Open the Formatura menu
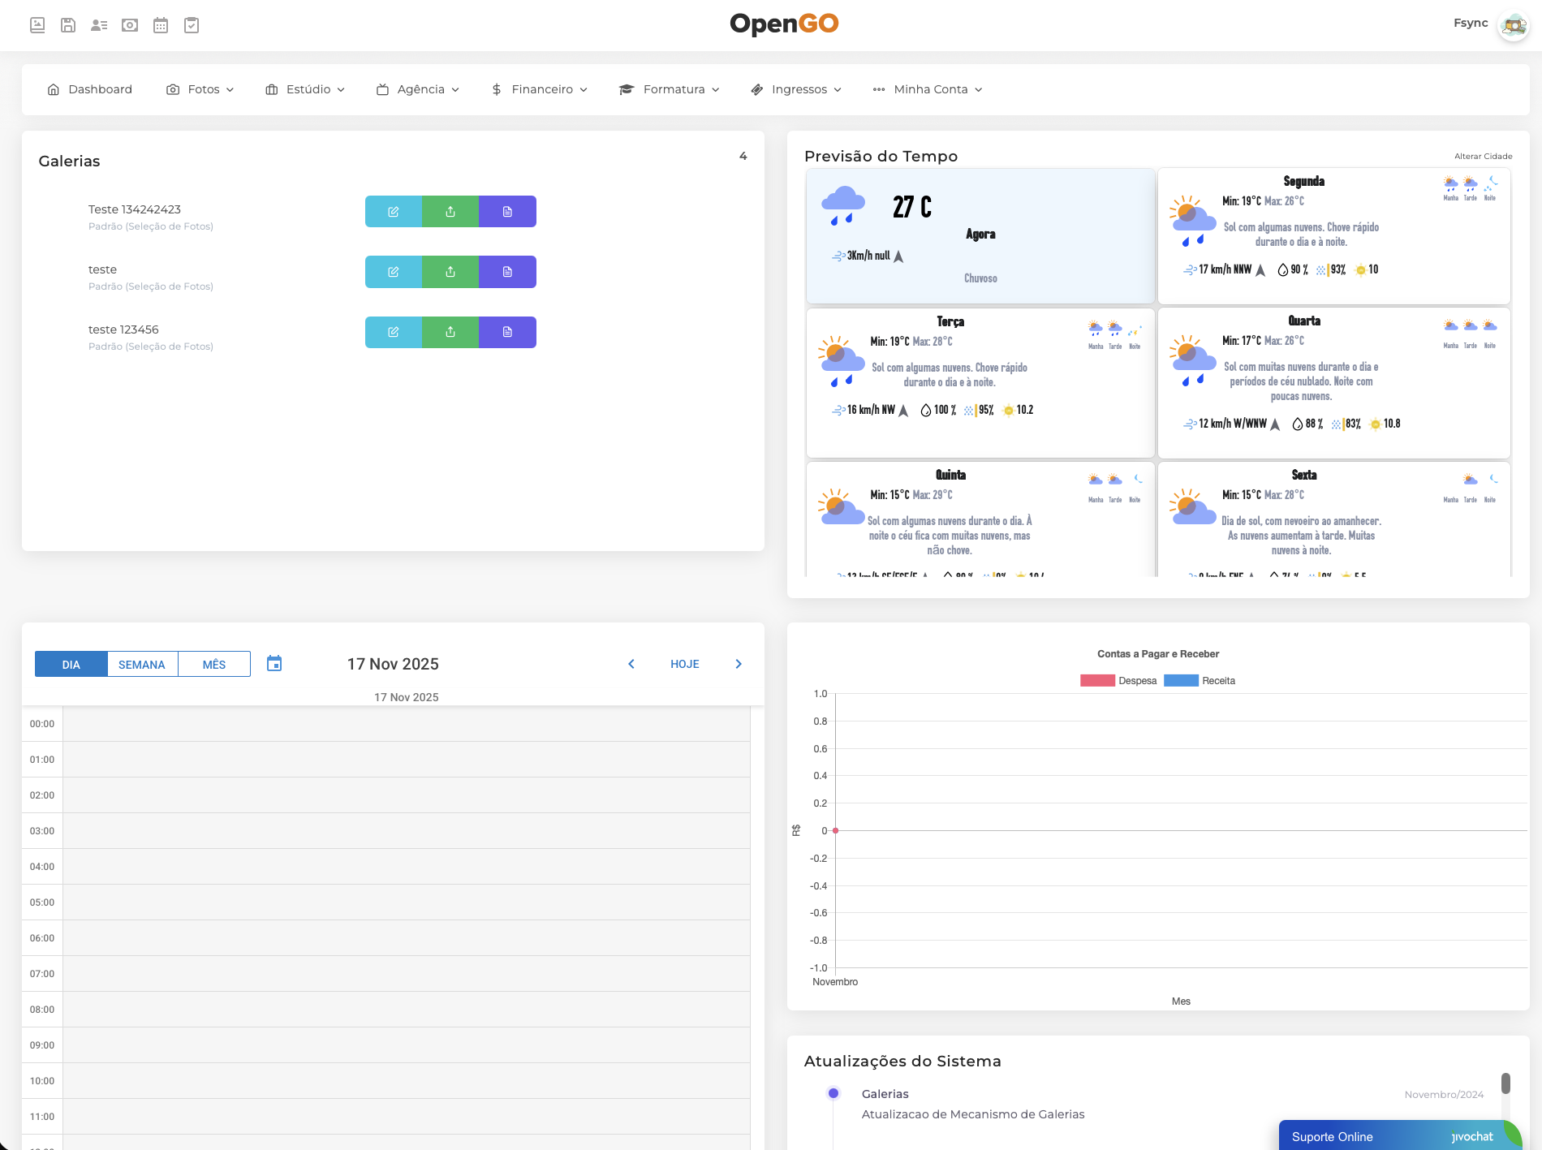The height and width of the screenshot is (1150, 1542). click(670, 89)
